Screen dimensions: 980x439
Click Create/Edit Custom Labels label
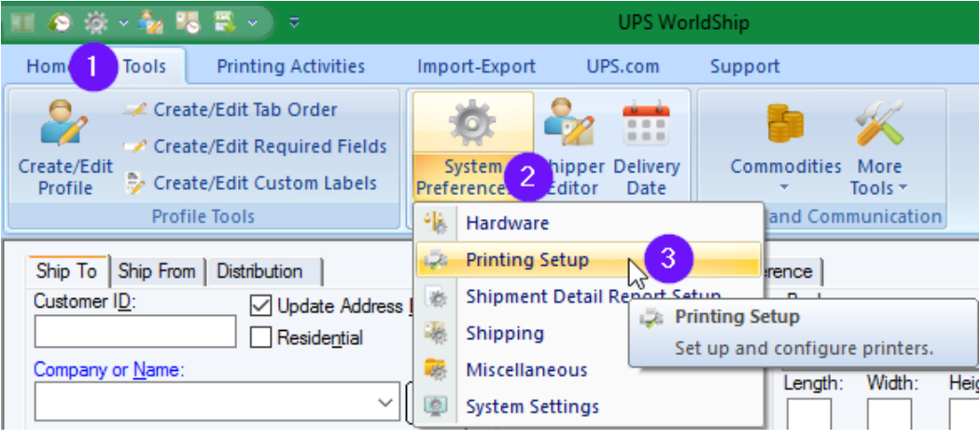pos(265,183)
